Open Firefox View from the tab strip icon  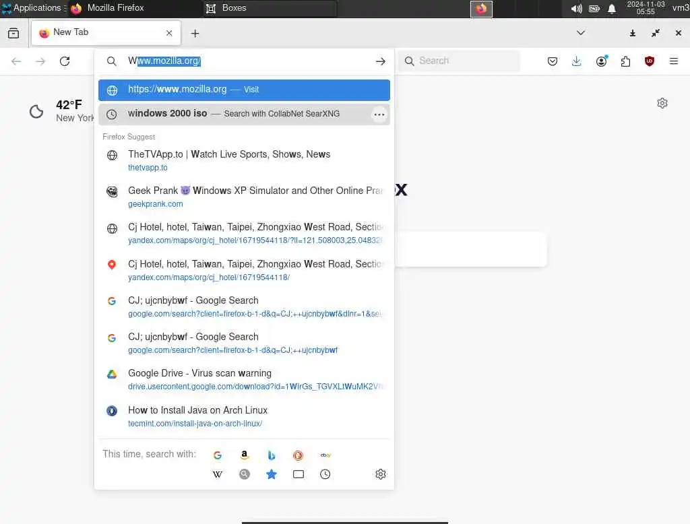coord(13,33)
